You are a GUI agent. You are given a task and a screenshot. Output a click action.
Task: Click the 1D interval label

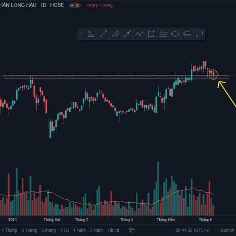[43, 5]
